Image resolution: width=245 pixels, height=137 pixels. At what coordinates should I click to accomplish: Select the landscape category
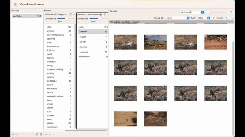tap(59, 81)
